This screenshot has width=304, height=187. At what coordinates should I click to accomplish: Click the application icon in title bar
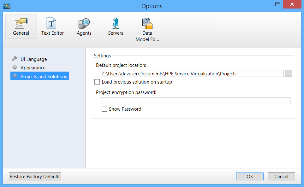tap(7, 6)
